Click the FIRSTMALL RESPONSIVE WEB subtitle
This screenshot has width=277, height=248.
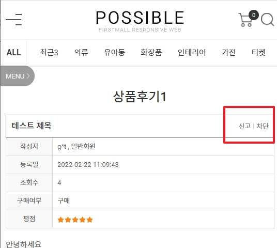[x=140, y=29]
